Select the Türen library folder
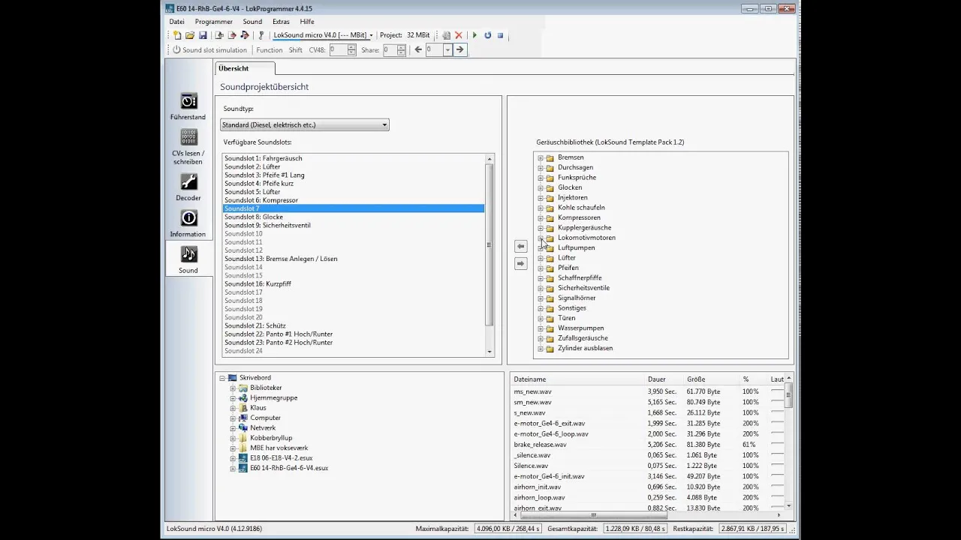Screen dimensions: 961x540 (x=566, y=318)
